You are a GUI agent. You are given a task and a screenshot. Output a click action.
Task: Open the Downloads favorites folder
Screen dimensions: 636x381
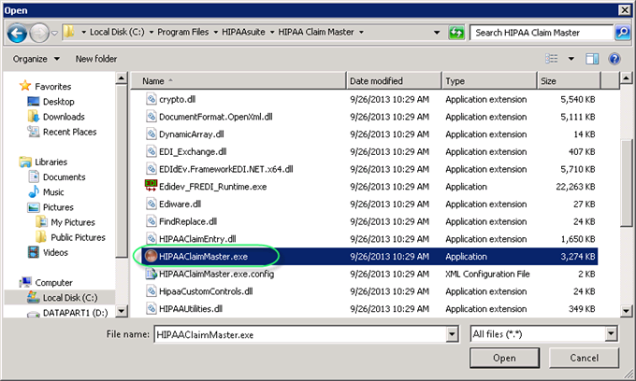(63, 117)
